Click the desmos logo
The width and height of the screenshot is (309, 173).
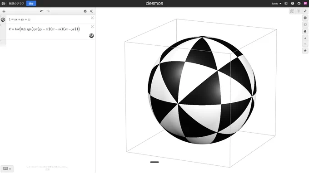coord(154,4)
